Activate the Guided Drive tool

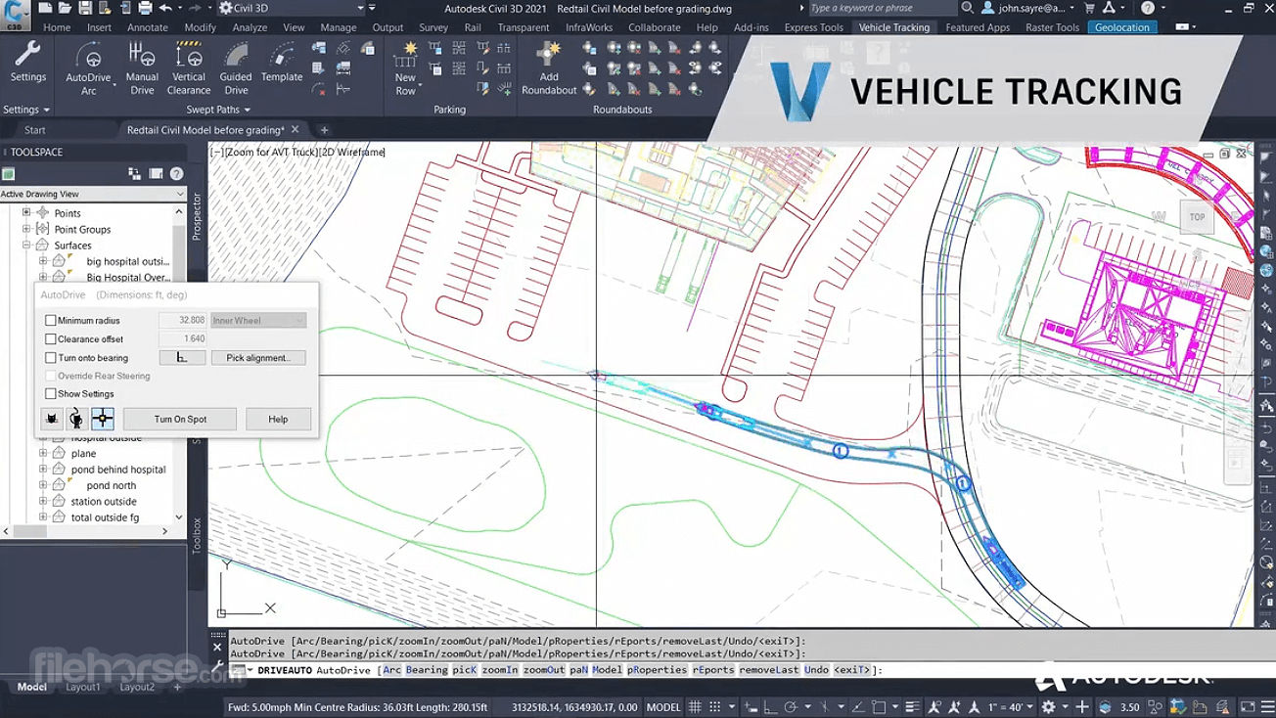pos(236,68)
